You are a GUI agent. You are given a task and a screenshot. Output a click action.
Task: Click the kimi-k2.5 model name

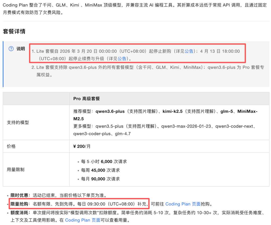[172, 111]
